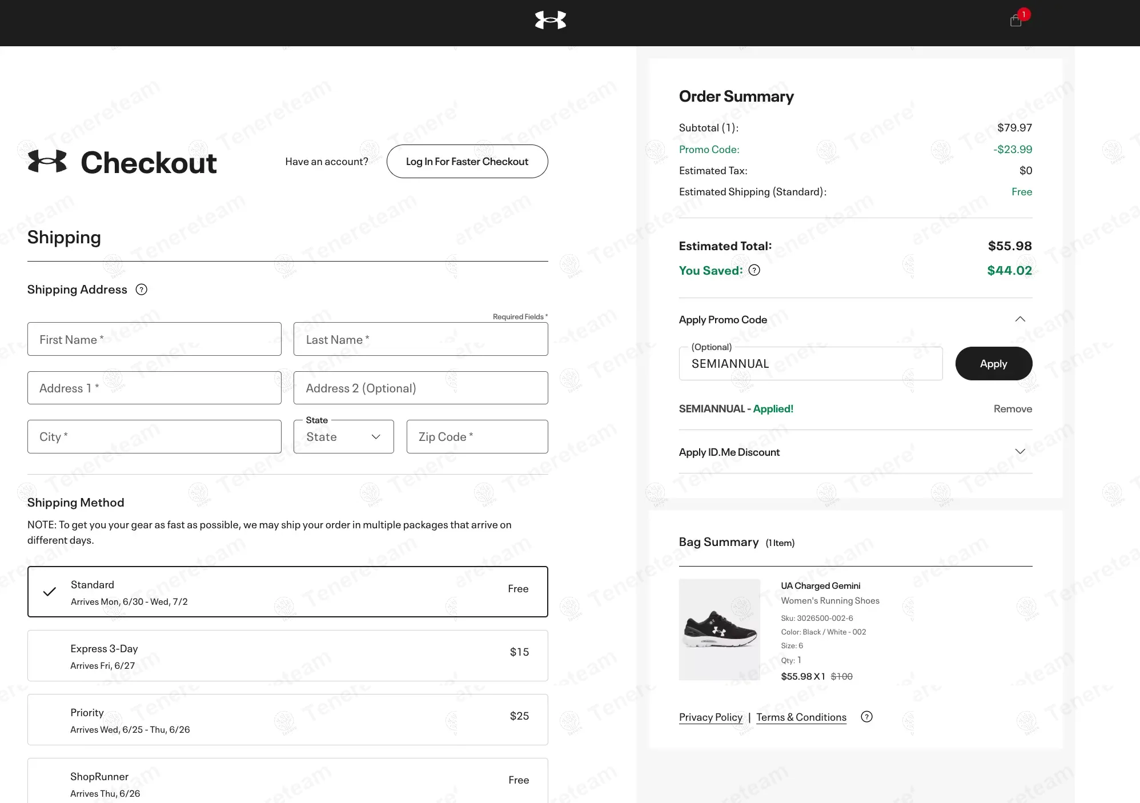Remove the SEMIANNUAL promo code
Image resolution: width=1140 pixels, height=803 pixels.
tap(1013, 409)
